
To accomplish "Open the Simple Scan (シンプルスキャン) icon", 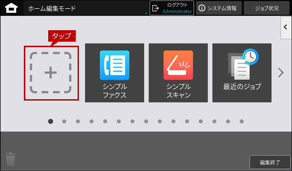I will point(178,73).
